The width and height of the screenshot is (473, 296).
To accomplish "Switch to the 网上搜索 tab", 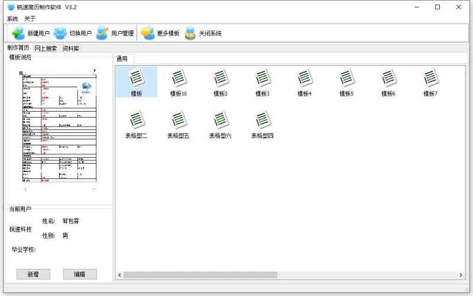I will coord(46,48).
